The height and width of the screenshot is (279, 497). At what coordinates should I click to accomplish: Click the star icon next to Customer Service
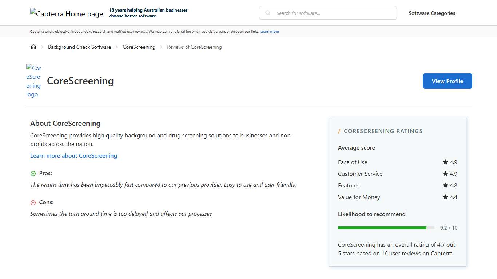pyautogui.click(x=445, y=174)
